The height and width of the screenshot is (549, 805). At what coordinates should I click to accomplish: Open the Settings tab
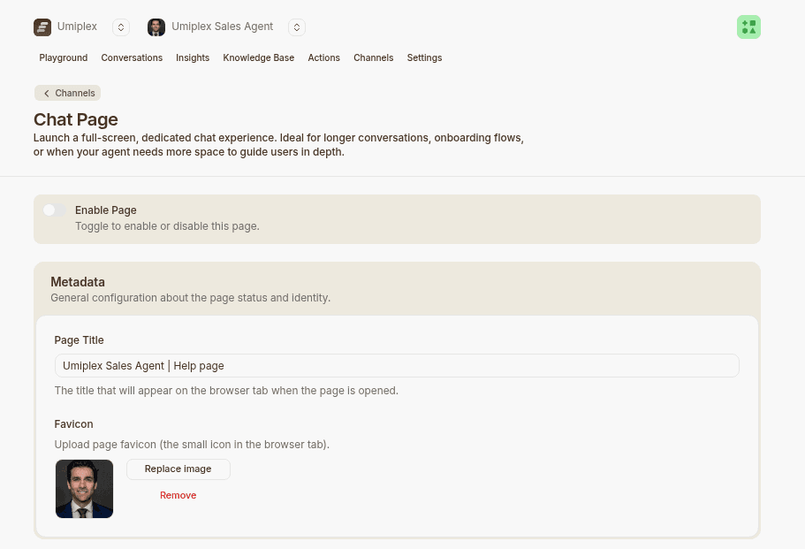pyautogui.click(x=424, y=57)
